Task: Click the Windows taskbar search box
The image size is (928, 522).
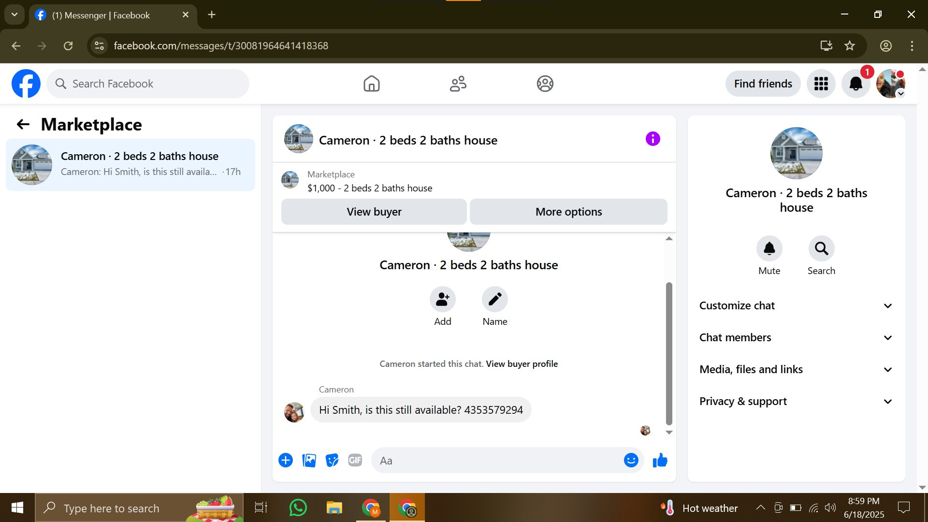Action: [139, 508]
